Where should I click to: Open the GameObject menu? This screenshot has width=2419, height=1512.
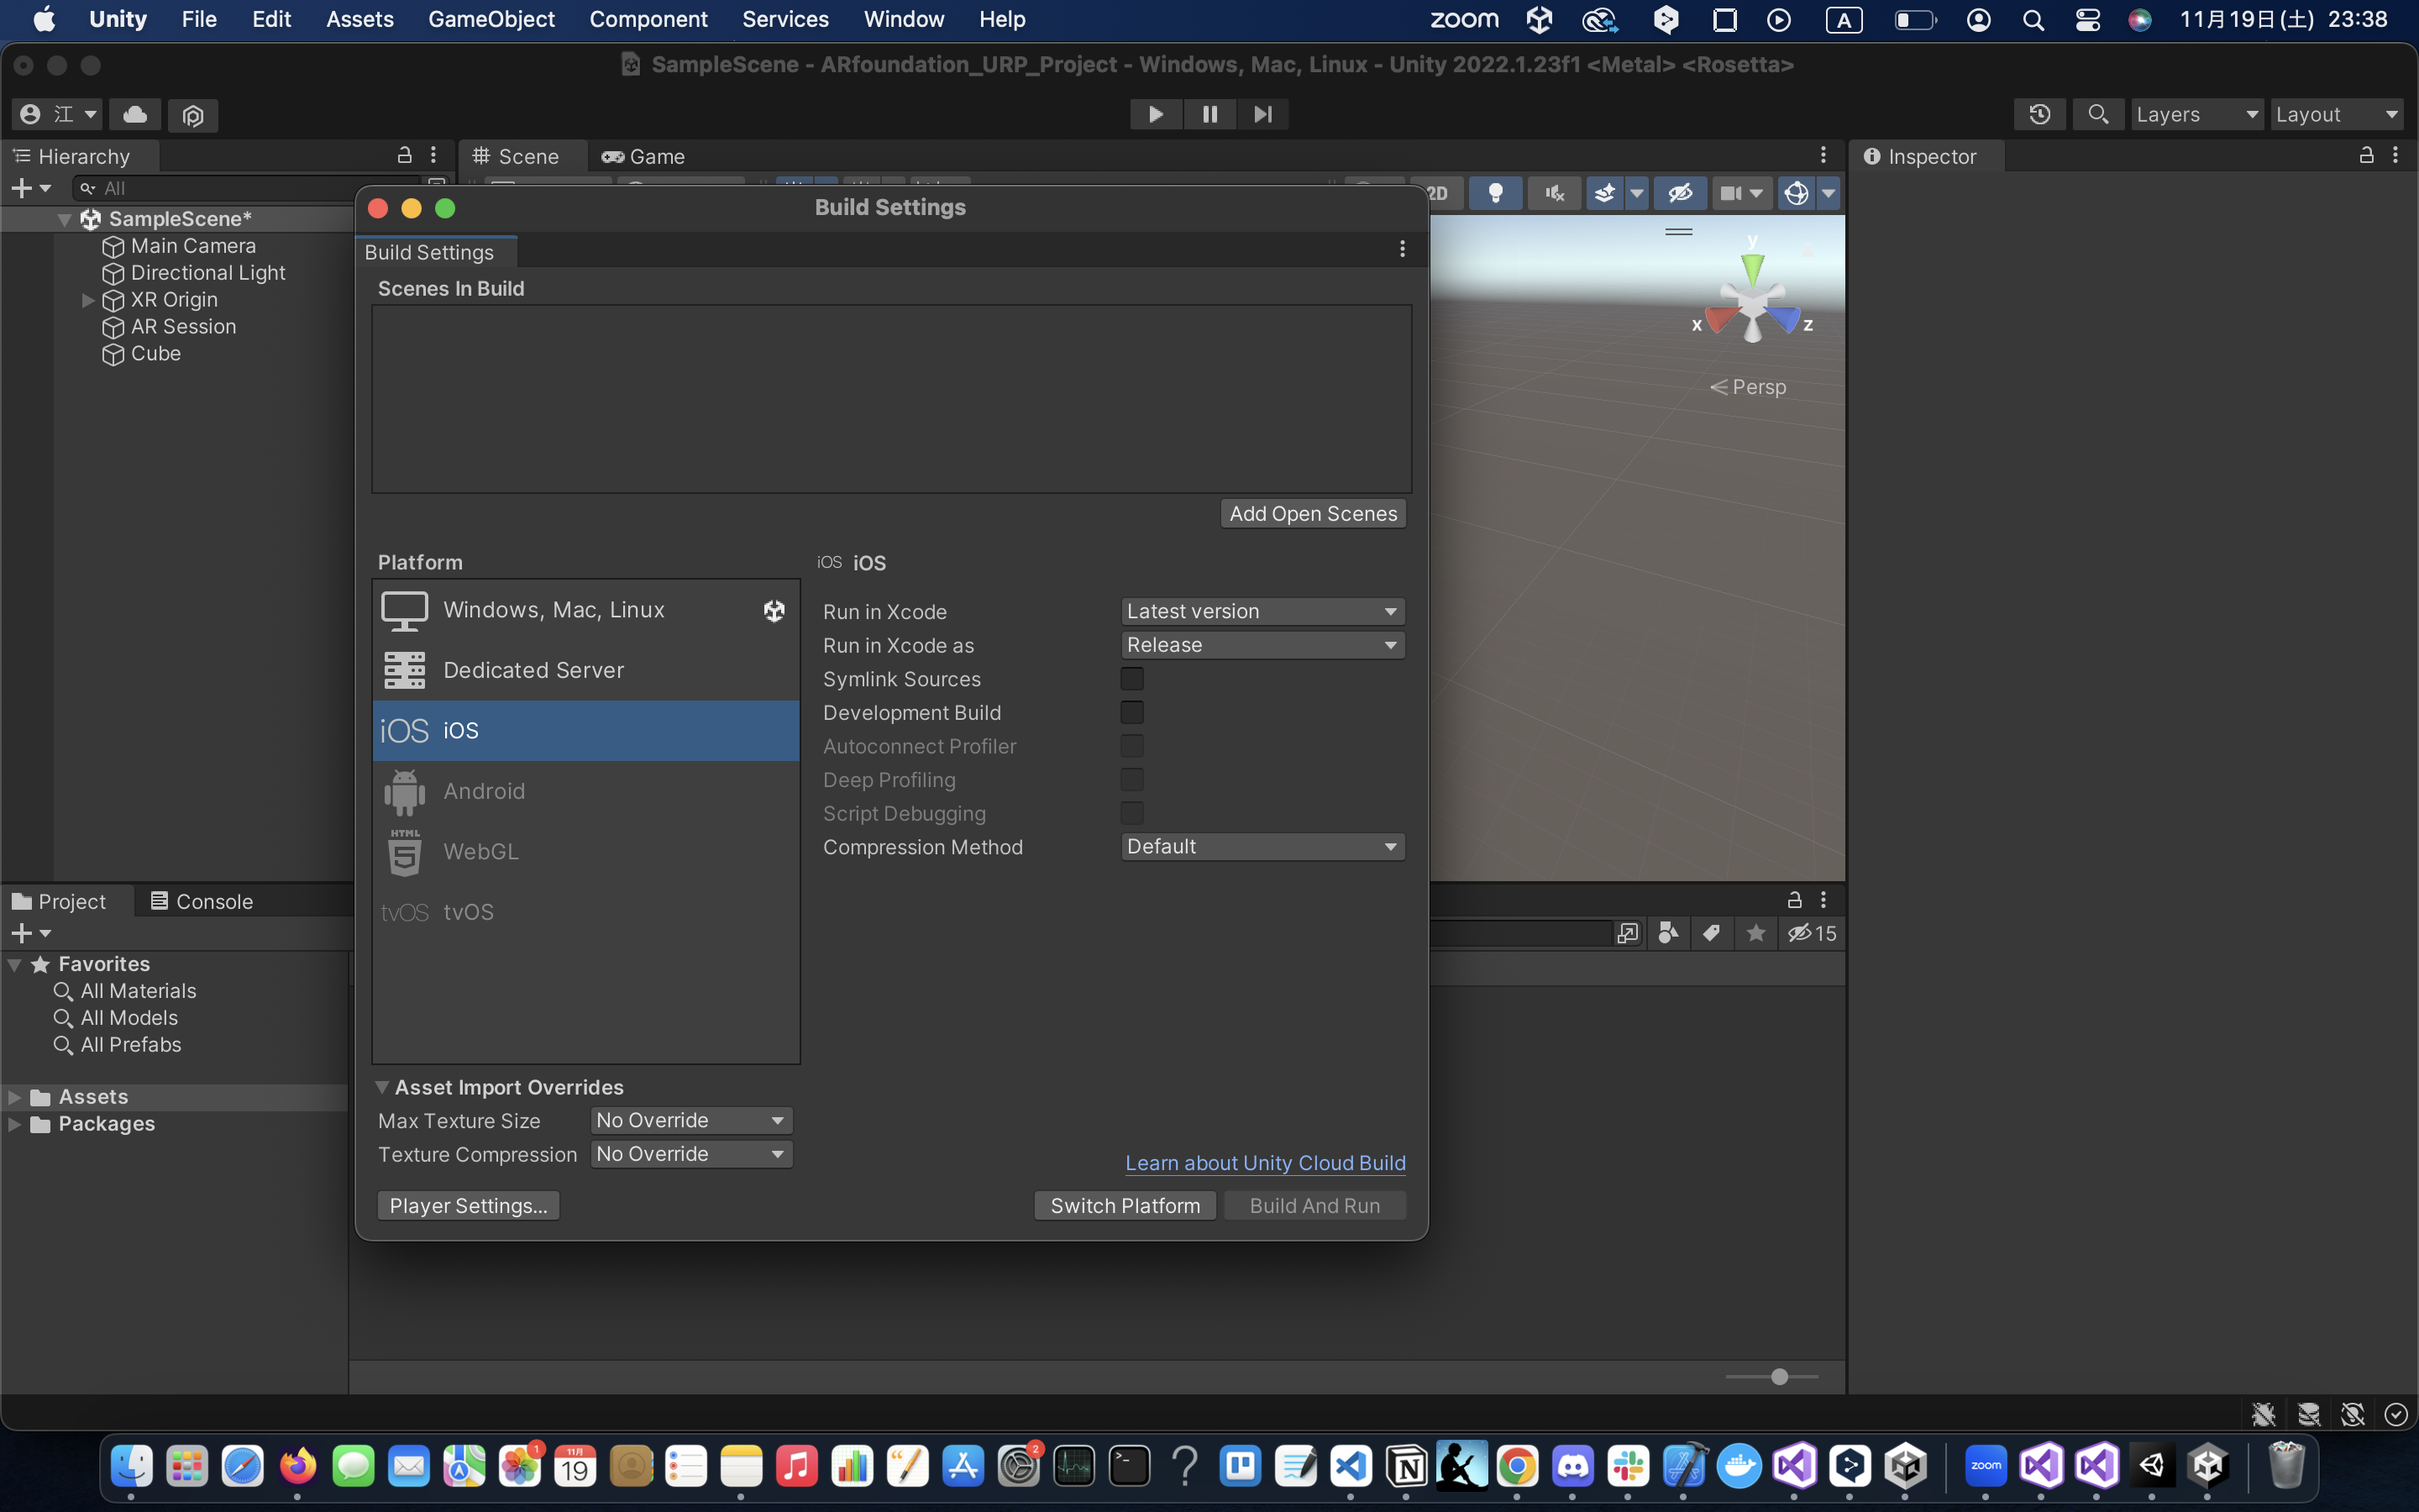coord(492,19)
